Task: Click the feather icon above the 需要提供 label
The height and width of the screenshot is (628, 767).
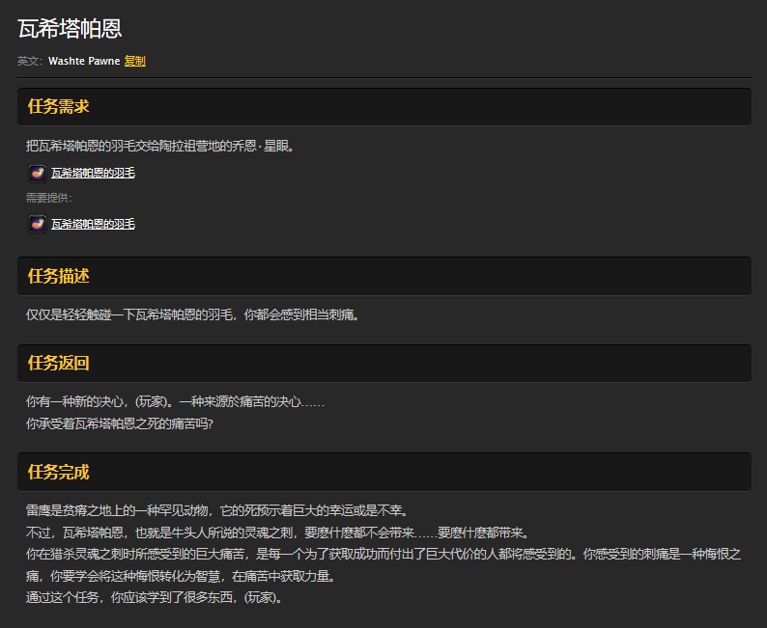Action: point(37,174)
